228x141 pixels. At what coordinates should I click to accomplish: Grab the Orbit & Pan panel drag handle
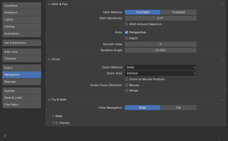221,4
